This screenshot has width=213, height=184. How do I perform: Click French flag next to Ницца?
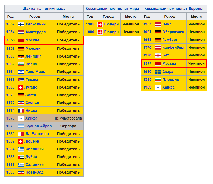tap(21, 111)
